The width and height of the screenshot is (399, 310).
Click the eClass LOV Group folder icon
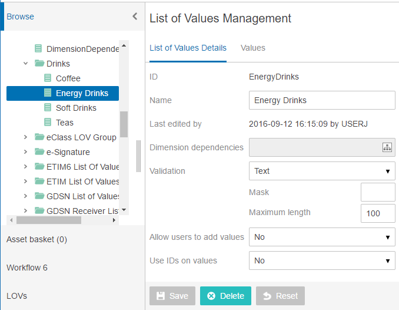[x=39, y=137]
